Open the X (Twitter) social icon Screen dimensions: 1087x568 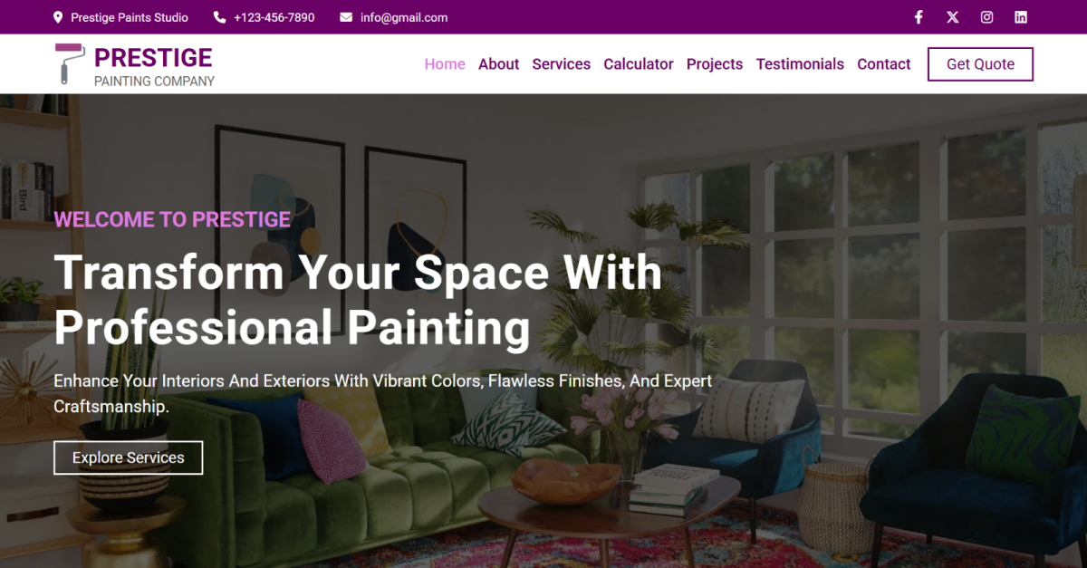[x=953, y=17]
